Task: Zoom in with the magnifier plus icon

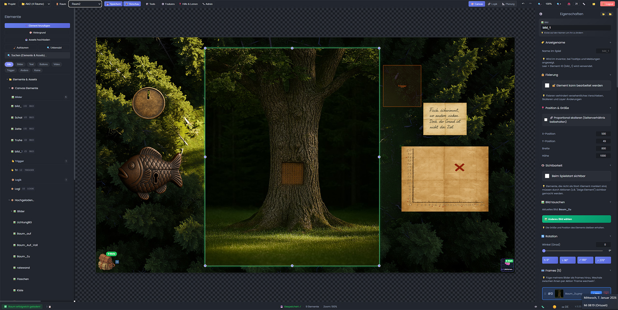Action: pos(559,4)
